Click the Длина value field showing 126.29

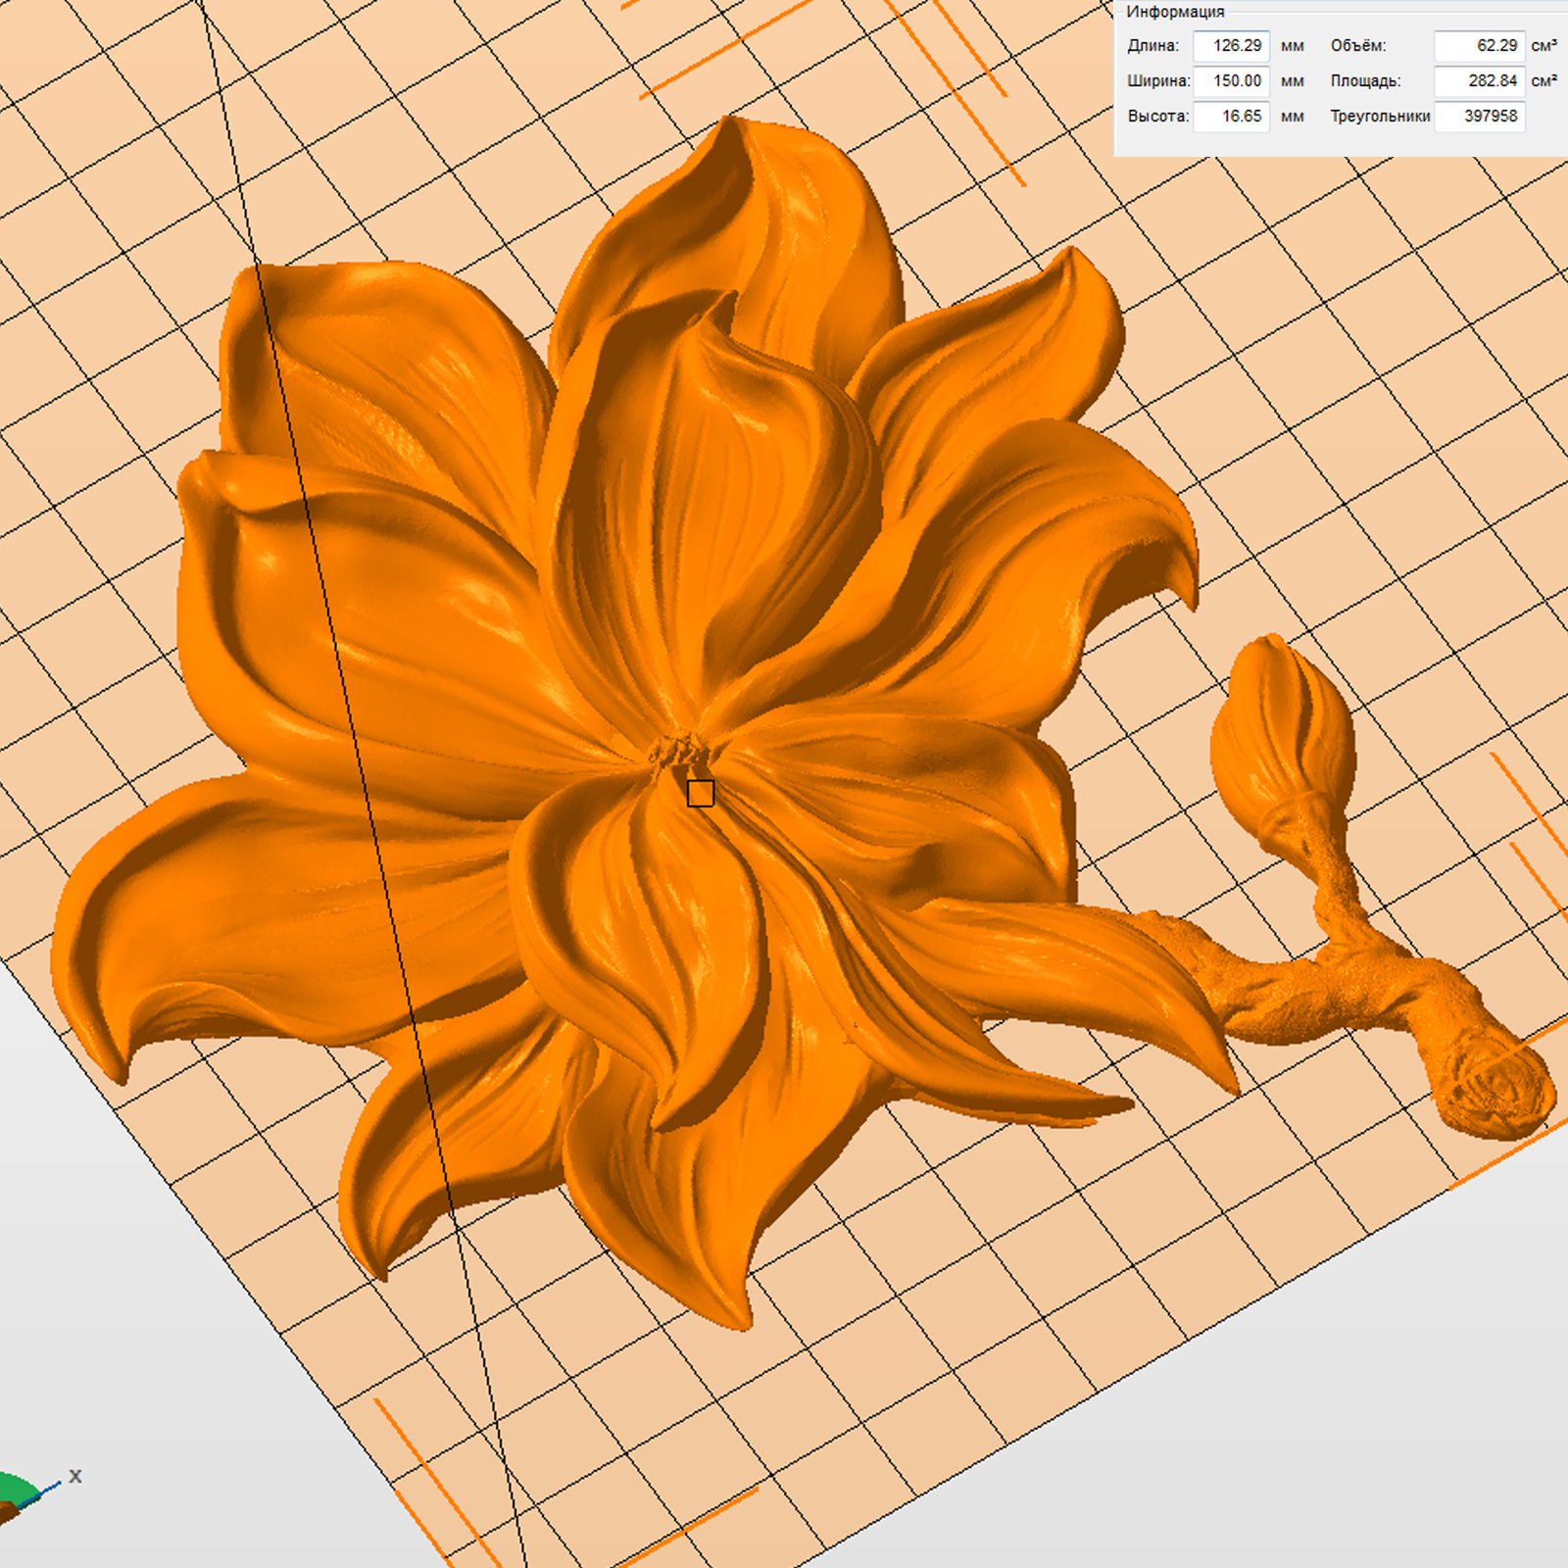coord(1231,46)
